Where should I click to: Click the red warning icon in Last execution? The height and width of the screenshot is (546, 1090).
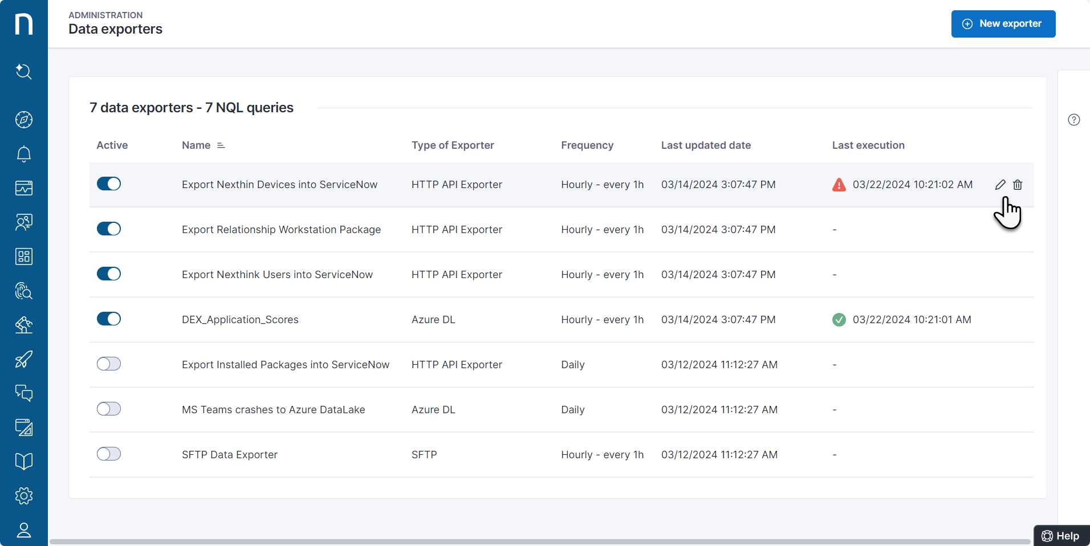[839, 185]
